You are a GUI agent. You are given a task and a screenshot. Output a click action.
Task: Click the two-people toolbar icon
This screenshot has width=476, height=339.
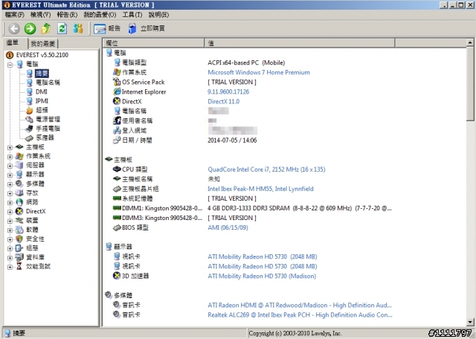pyautogui.click(x=78, y=28)
